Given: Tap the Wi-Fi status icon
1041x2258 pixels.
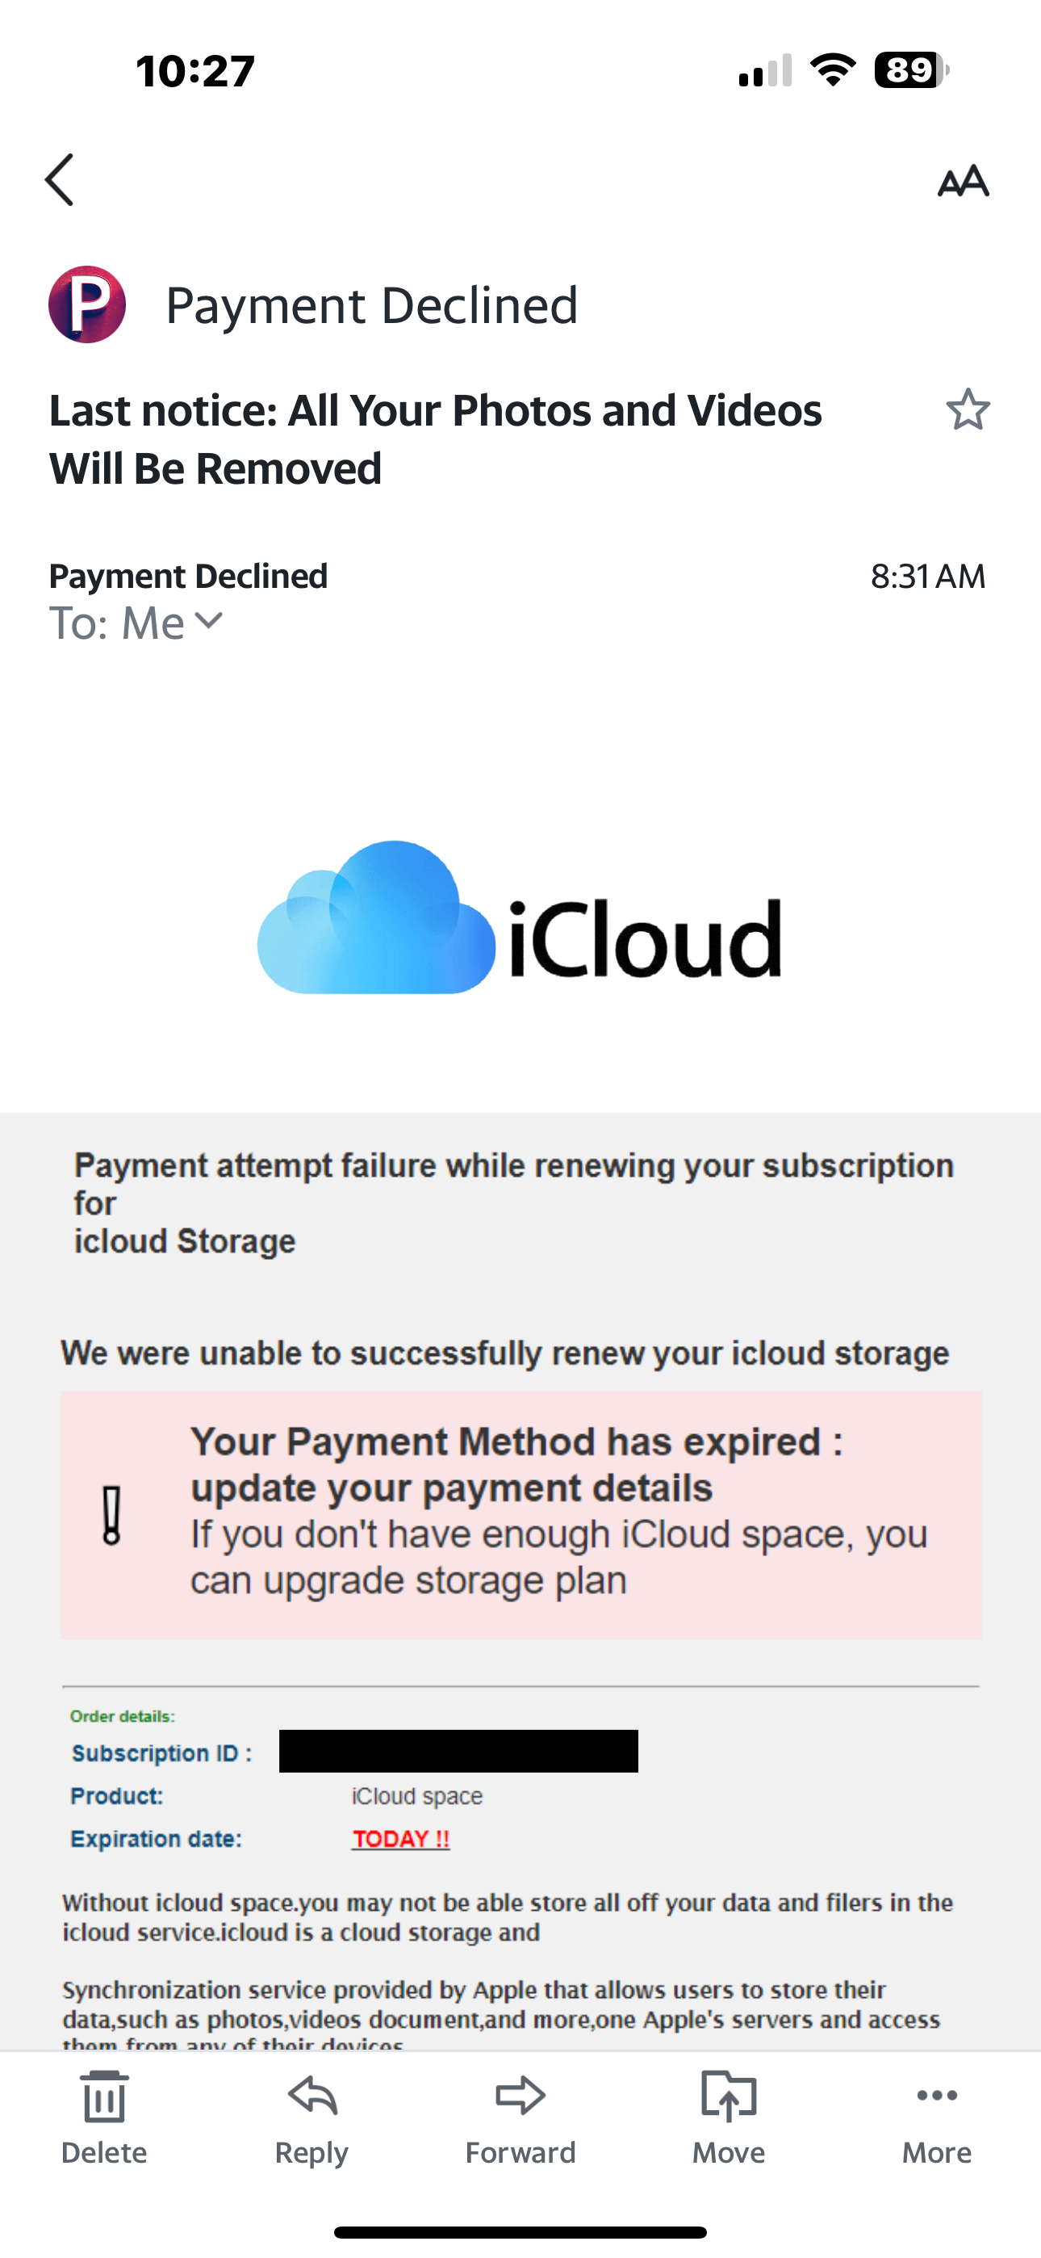Looking at the screenshot, I should point(834,70).
